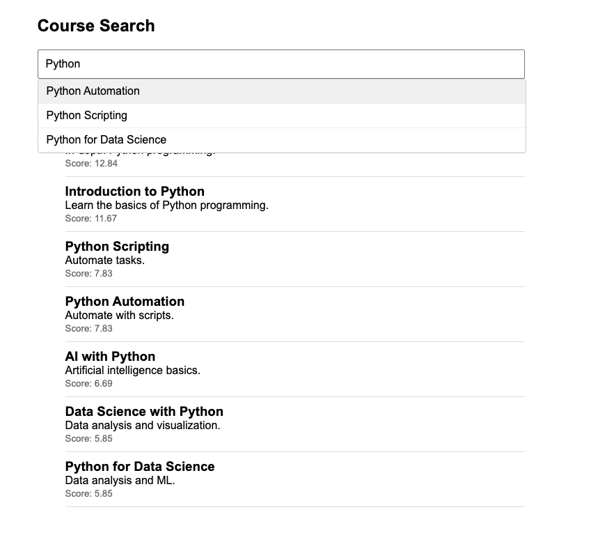Image resolution: width=614 pixels, height=535 pixels.
Task: Open the AI with Python result
Action: 110,356
